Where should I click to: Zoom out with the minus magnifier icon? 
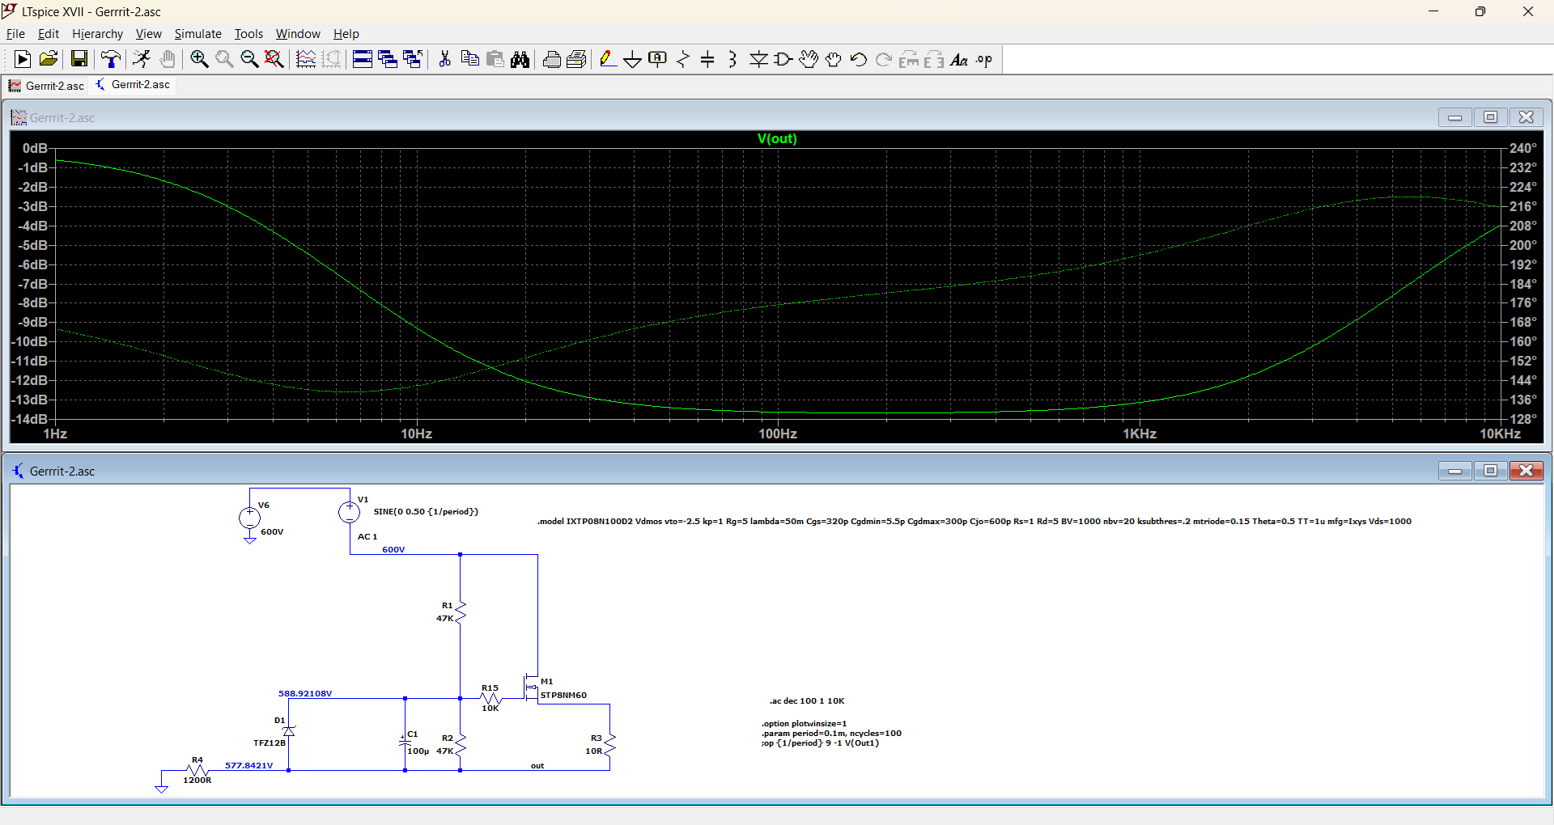click(x=249, y=59)
